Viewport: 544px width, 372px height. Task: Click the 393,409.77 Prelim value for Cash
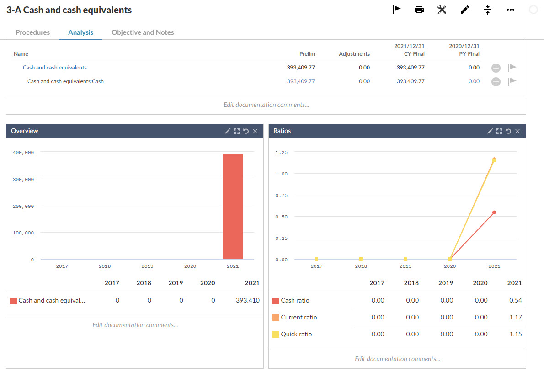pyautogui.click(x=301, y=81)
